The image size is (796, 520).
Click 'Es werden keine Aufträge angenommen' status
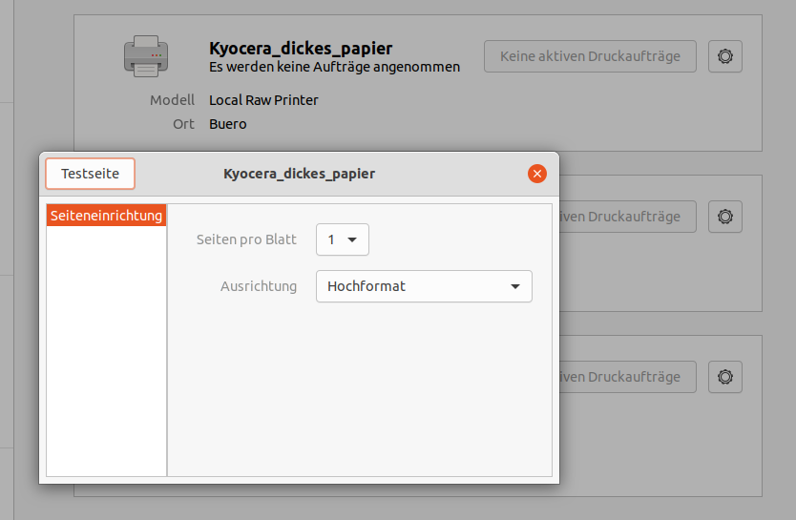tap(335, 67)
